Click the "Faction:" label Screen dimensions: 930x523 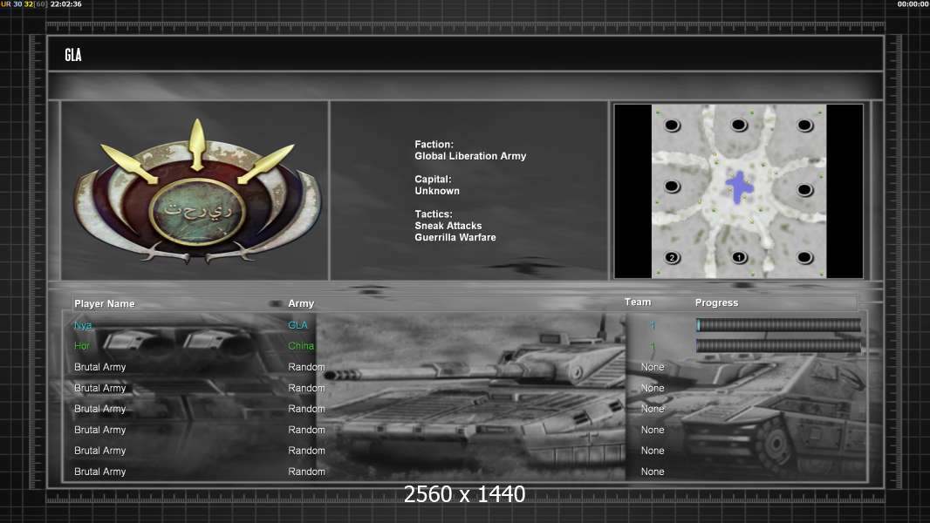434,144
